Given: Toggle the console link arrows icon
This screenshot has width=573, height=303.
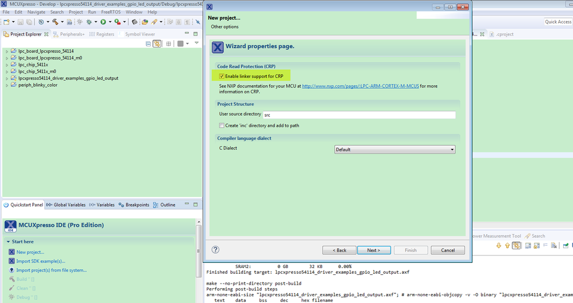Looking at the screenshot, I should click(x=516, y=246).
